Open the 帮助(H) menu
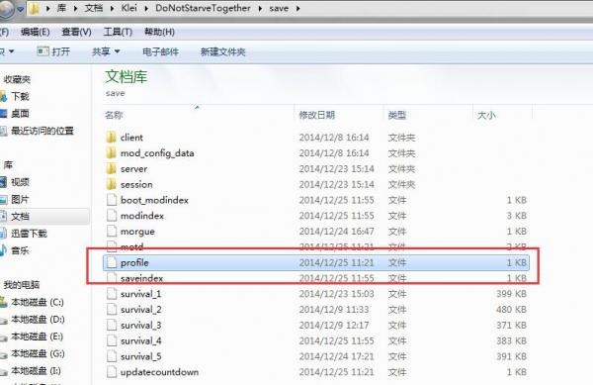Screen dimensions: 593x385 (x=159, y=33)
